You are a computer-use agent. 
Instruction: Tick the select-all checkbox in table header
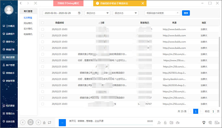[x=43, y=23]
